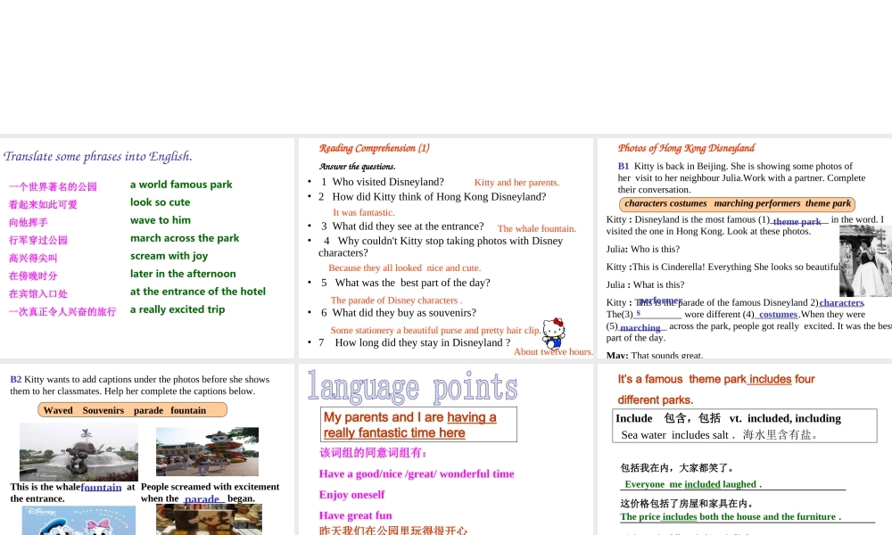
Task: Click the Donald and Daisy Duck picture
Action: [x=78, y=520]
